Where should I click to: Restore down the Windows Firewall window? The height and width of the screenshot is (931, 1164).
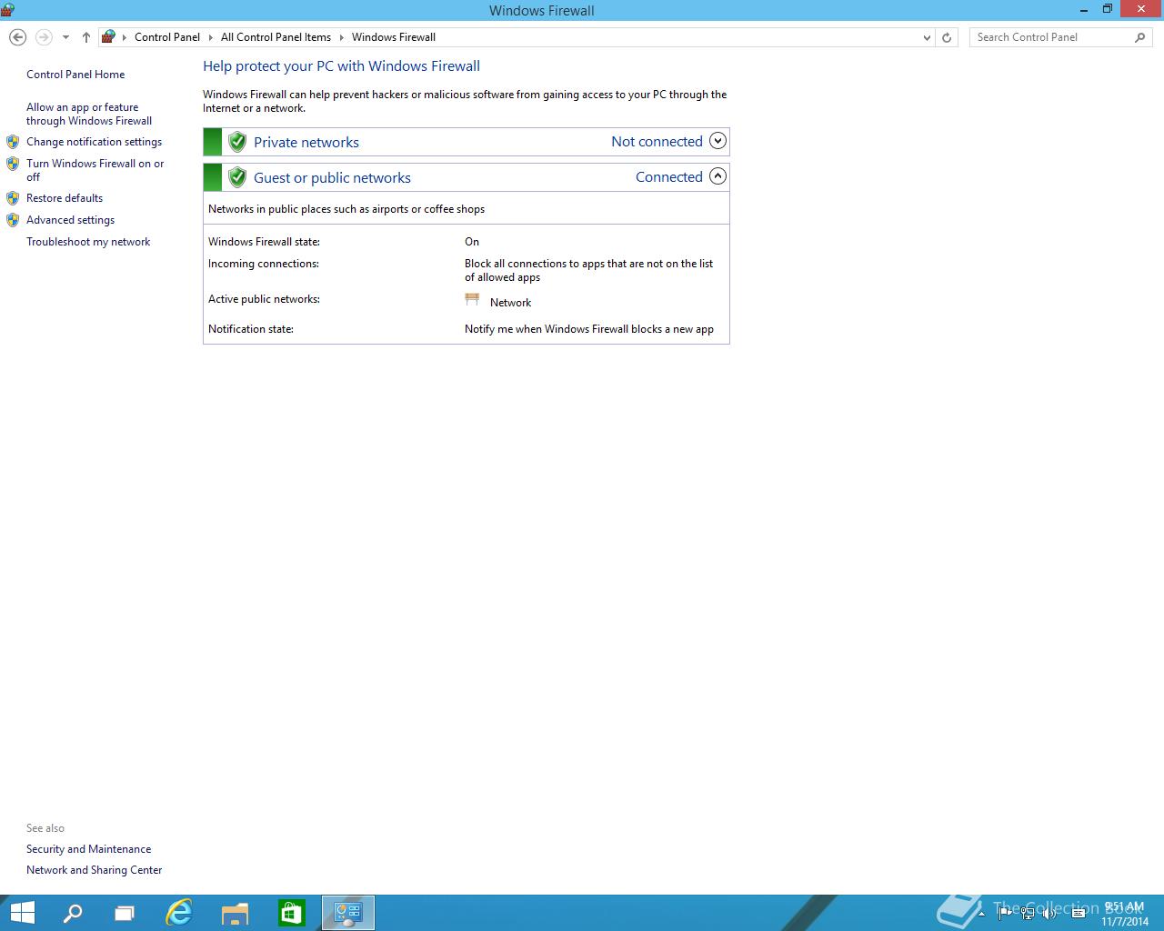pos(1108,9)
